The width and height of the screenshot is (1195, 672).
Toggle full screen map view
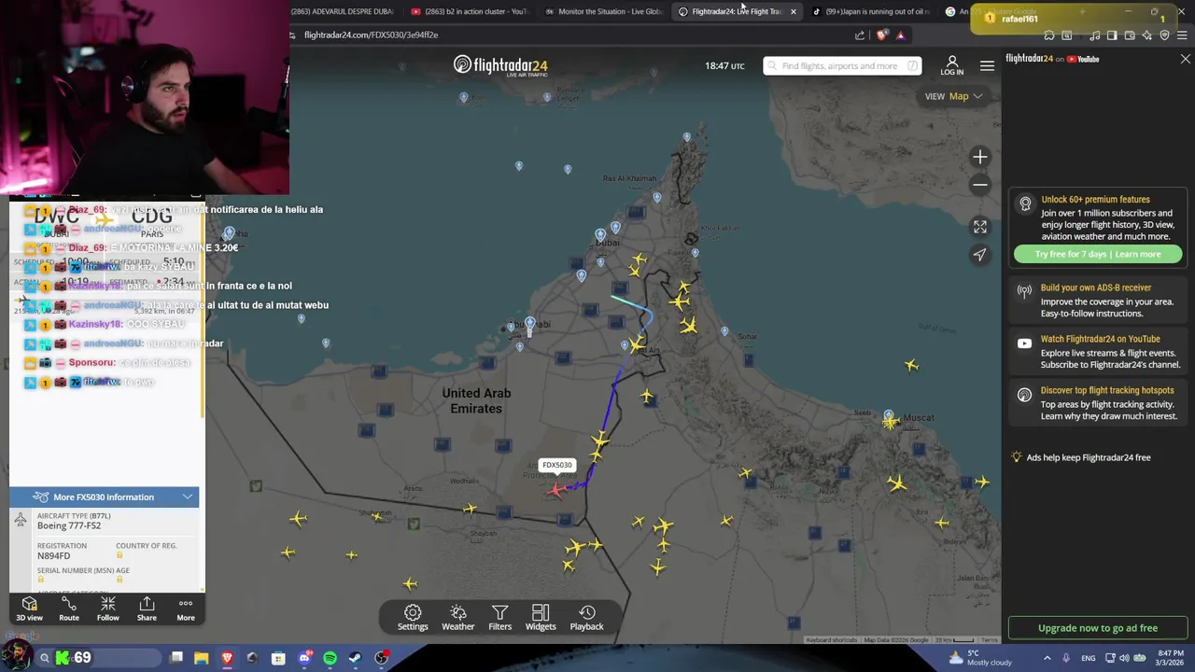pos(979,227)
